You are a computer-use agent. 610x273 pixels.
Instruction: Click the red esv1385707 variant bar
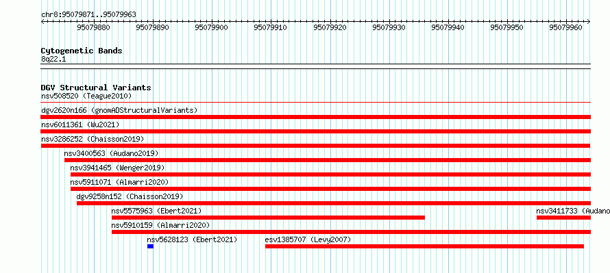click(424, 246)
